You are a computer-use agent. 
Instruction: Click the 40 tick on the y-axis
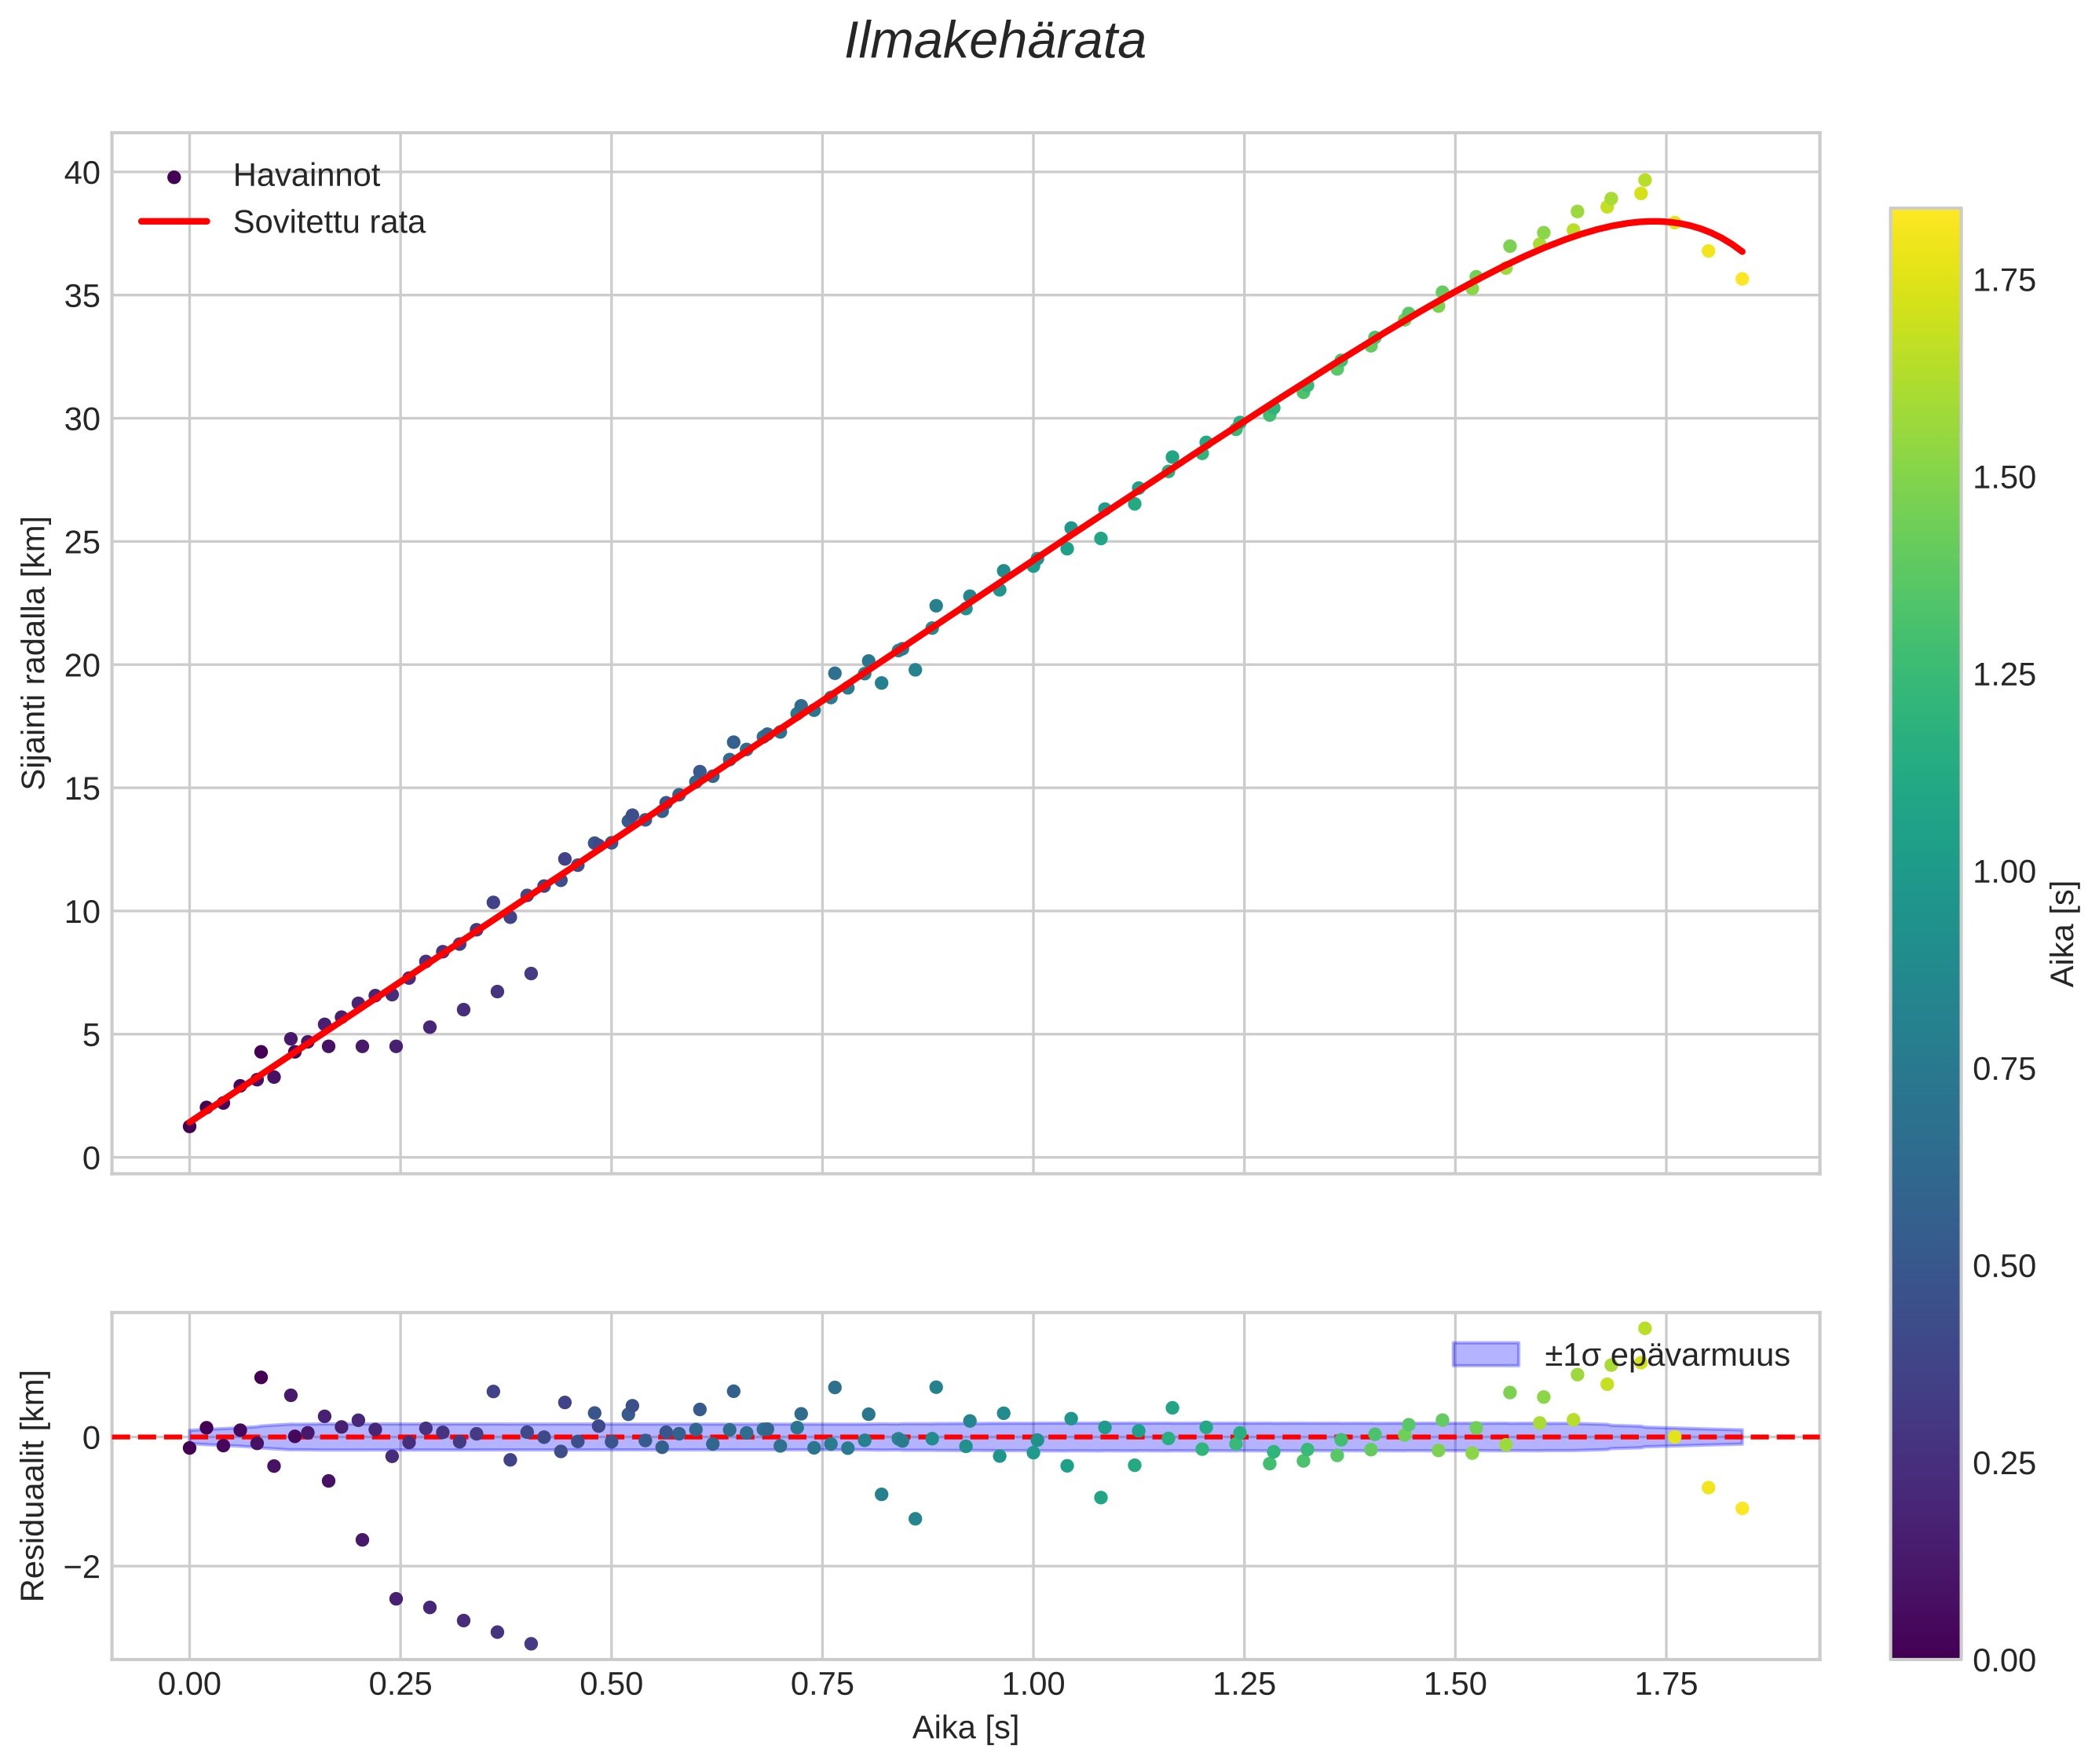click(82, 173)
